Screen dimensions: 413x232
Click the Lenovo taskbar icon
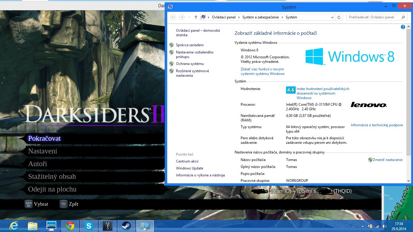(51, 226)
